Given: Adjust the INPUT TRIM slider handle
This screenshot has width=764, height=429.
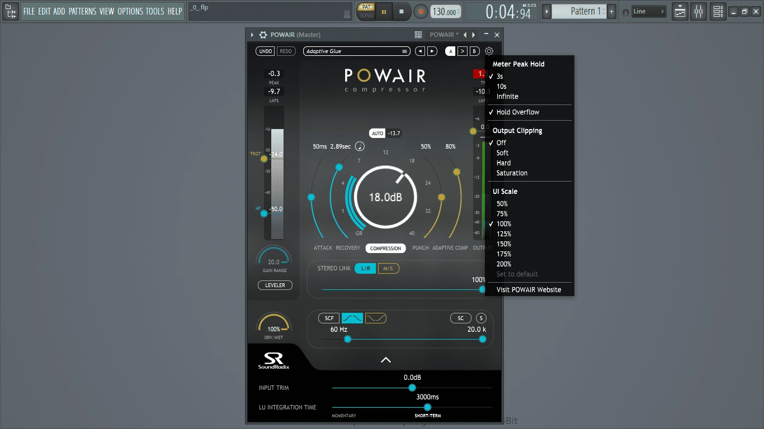Looking at the screenshot, I should point(412,388).
